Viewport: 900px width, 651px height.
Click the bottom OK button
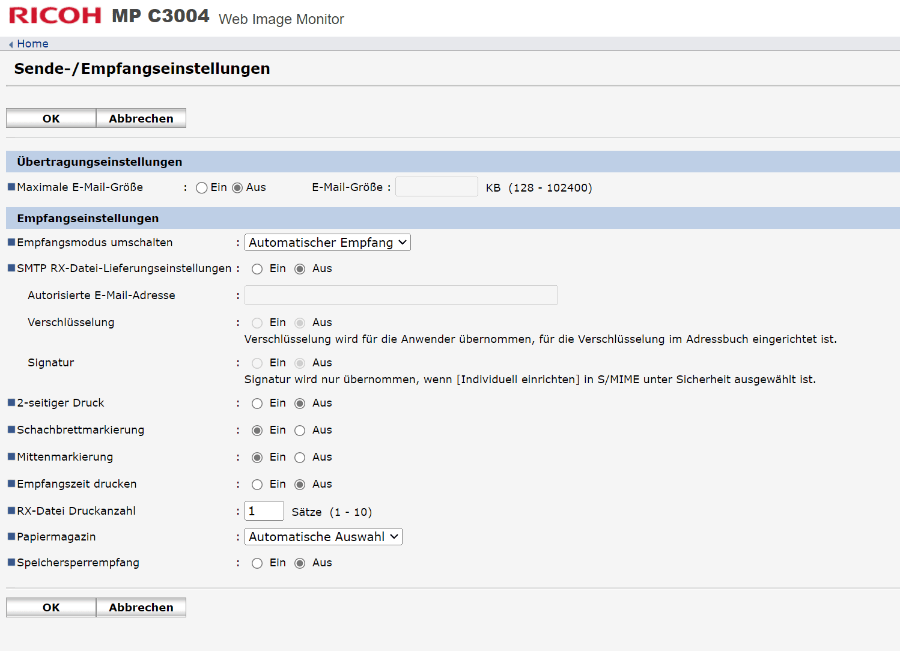click(51, 607)
